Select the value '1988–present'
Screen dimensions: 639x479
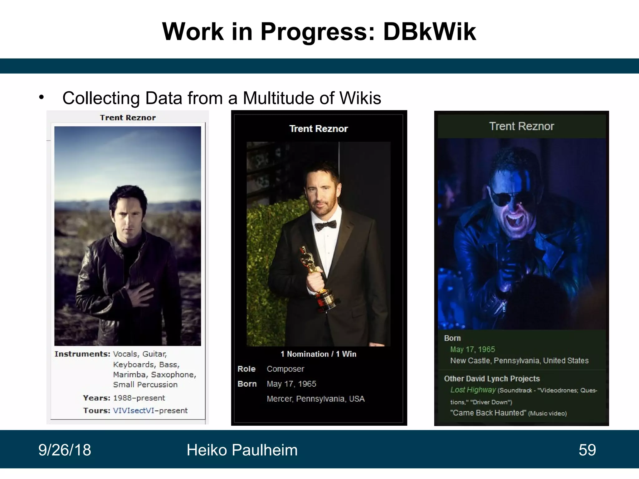click(139, 398)
